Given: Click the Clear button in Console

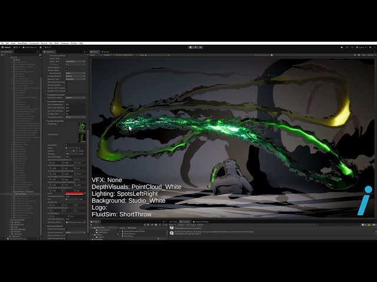Looking at the screenshot, I should tap(171, 225).
